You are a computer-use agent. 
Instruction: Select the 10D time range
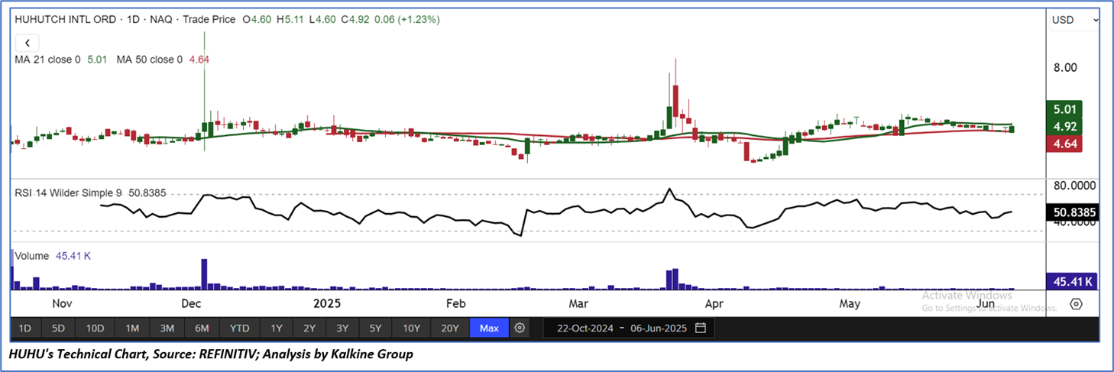(95, 328)
